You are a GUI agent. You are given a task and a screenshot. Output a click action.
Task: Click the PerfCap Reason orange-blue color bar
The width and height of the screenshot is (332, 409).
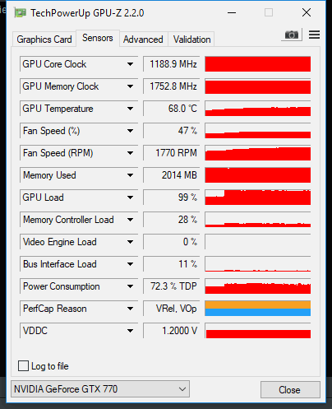(258, 309)
